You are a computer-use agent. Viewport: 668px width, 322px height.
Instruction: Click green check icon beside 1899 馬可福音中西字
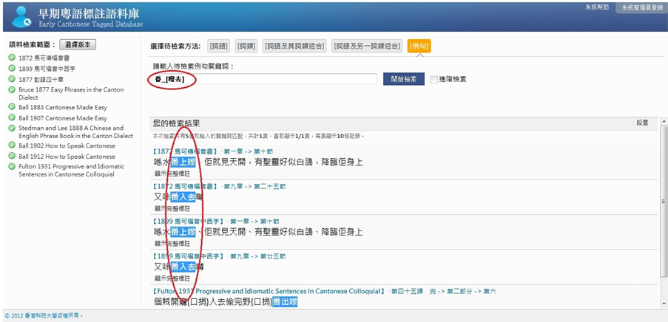(12, 68)
